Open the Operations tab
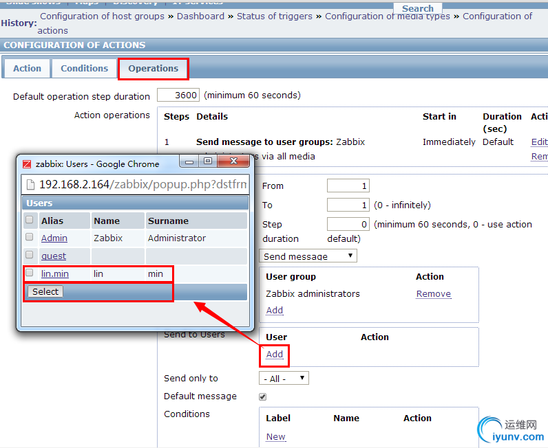 153,69
